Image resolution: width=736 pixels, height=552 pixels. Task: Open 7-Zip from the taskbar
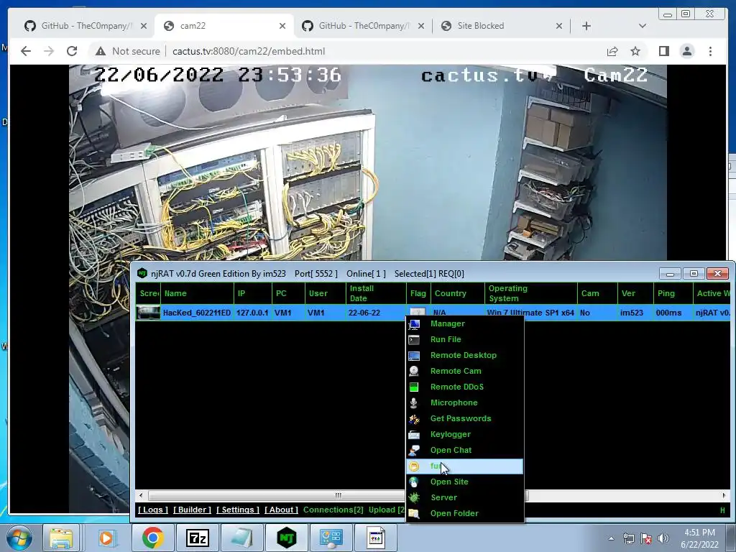198,538
